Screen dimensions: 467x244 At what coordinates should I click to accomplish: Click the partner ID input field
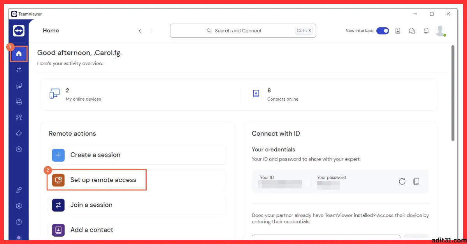pyautogui.click(x=326, y=238)
